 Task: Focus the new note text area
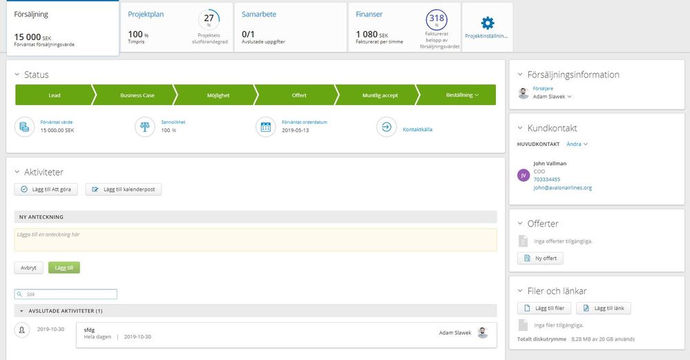pyautogui.click(x=256, y=240)
